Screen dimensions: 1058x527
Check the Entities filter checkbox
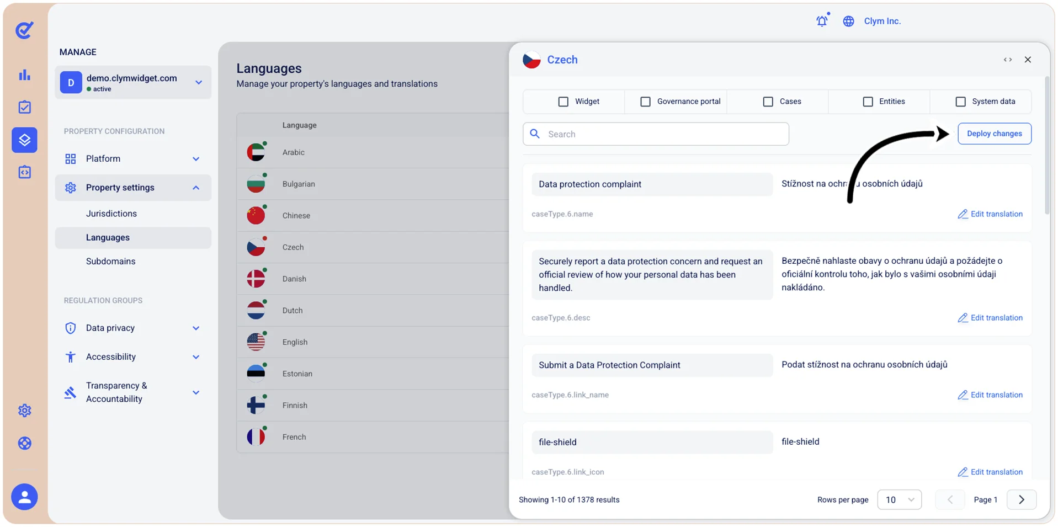pyautogui.click(x=868, y=102)
